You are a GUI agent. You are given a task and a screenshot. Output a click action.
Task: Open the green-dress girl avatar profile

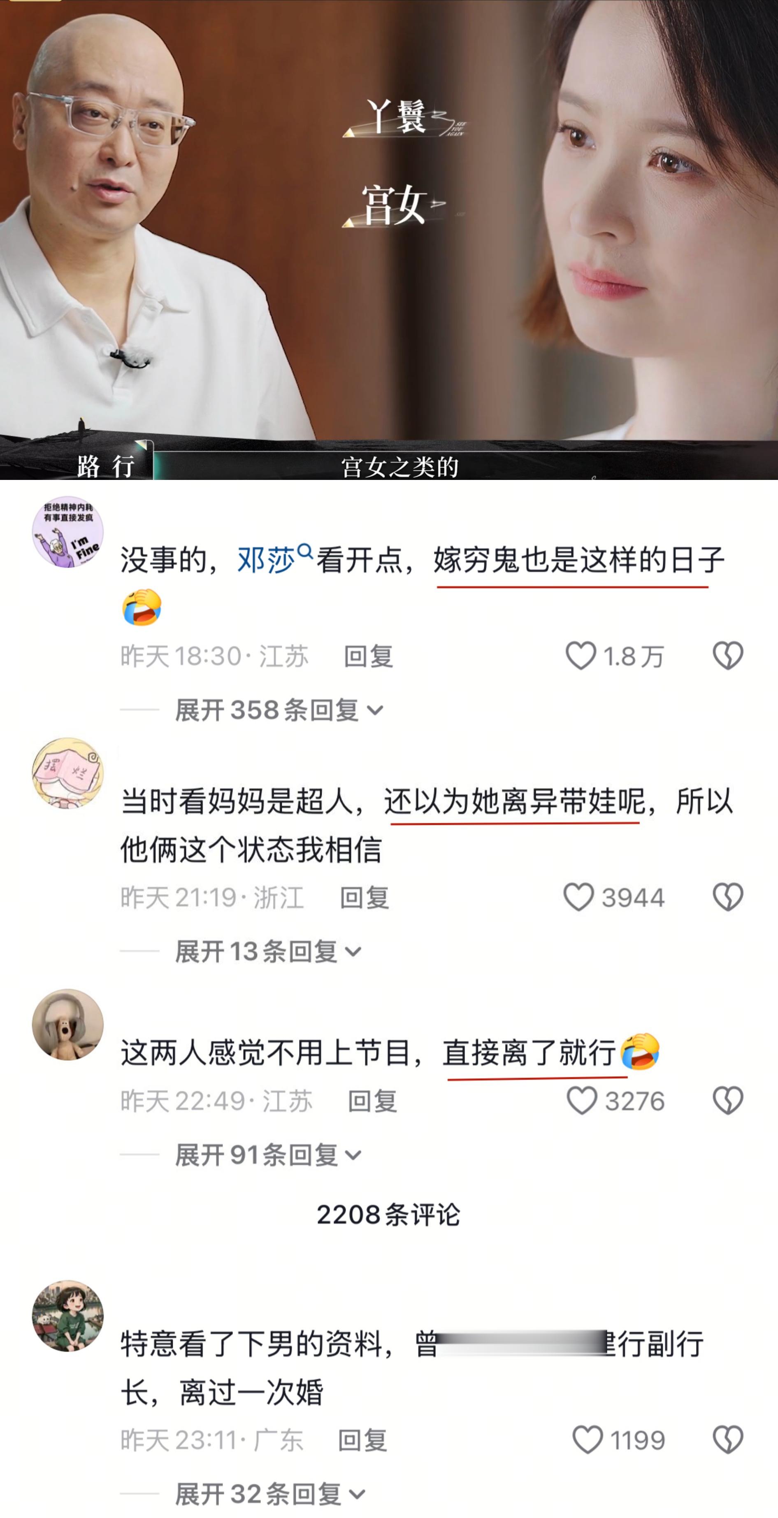pyautogui.click(x=68, y=1315)
